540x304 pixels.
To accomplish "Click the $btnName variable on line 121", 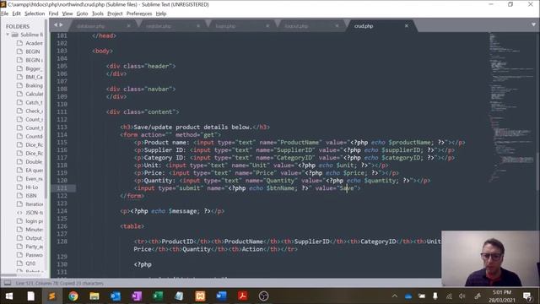I will (x=280, y=188).
